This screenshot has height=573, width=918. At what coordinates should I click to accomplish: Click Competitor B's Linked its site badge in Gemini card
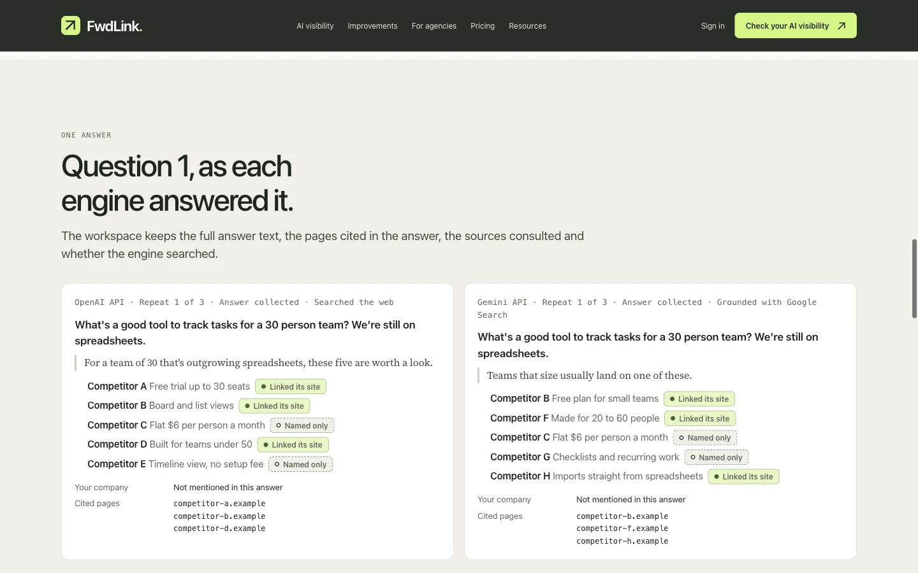click(699, 399)
